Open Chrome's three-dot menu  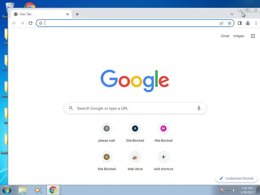point(256,23)
